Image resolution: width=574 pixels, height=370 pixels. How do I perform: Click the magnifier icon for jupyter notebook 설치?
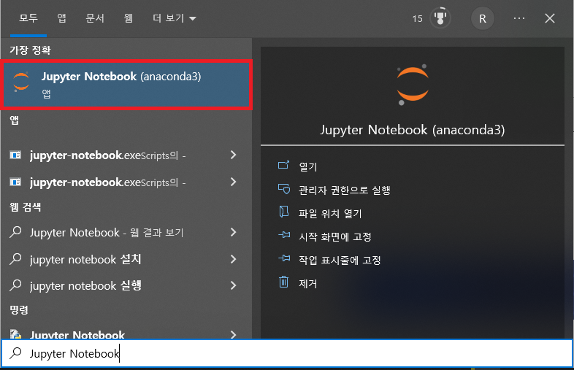(16, 259)
